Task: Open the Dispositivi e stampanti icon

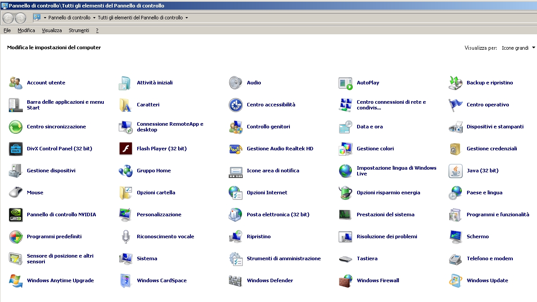Action: click(x=455, y=127)
